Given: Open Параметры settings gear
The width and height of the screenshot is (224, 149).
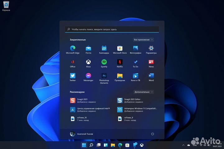Looking at the screenshot, I should pos(151,50).
